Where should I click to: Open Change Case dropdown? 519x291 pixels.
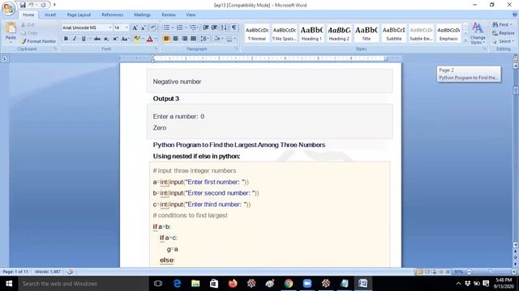[125, 39]
